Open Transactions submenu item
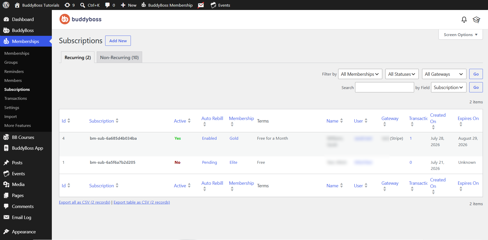The width and height of the screenshot is (488, 240). coord(16,99)
